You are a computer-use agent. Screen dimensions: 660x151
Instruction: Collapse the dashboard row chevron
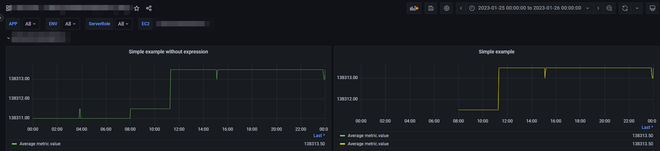pyautogui.click(x=8, y=38)
